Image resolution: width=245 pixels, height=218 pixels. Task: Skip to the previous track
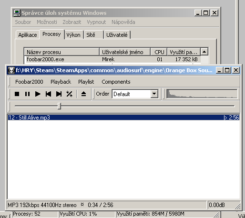[x=48, y=94]
